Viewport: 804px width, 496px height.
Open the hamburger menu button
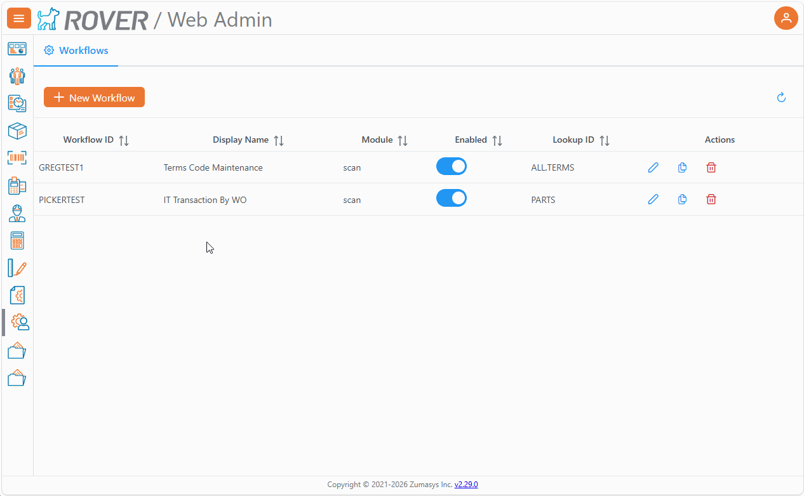18,18
